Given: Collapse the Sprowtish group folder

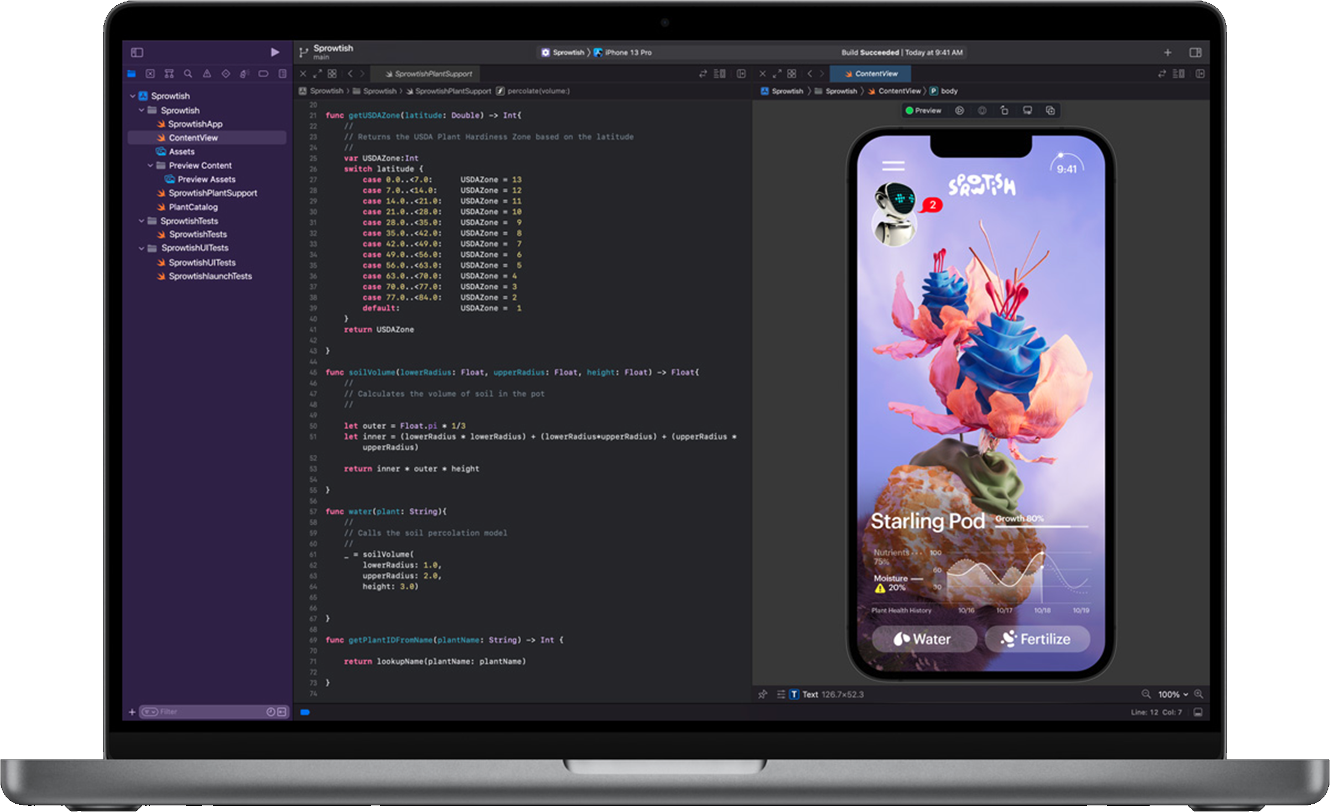Looking at the screenshot, I should [142, 110].
